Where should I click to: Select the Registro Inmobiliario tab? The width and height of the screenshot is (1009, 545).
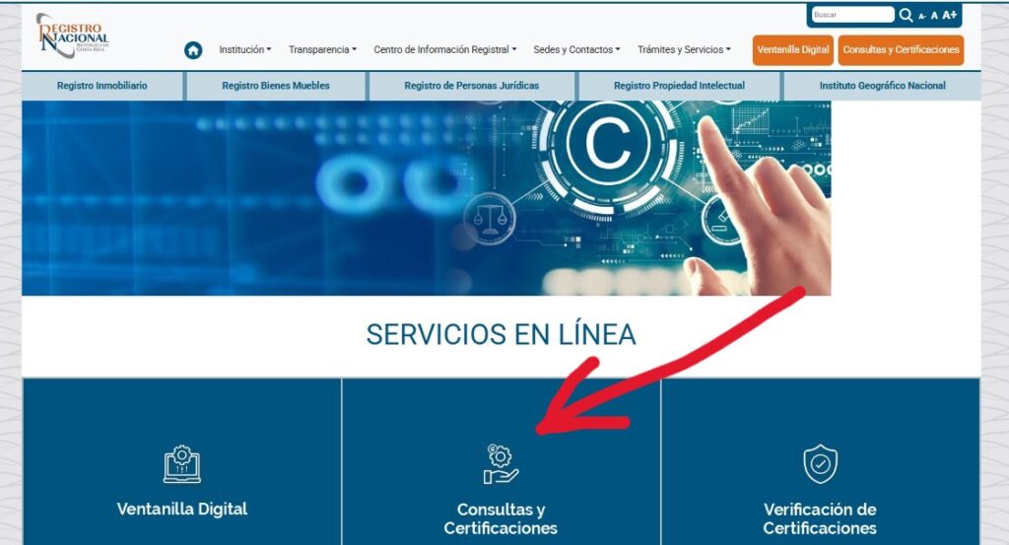tap(102, 86)
